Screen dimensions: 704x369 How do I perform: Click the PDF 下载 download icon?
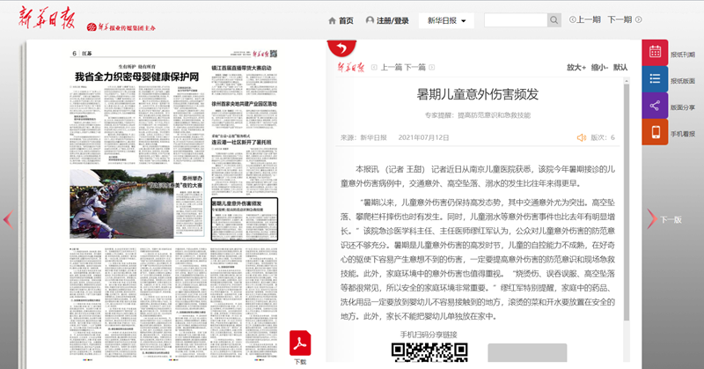pyautogui.click(x=300, y=343)
